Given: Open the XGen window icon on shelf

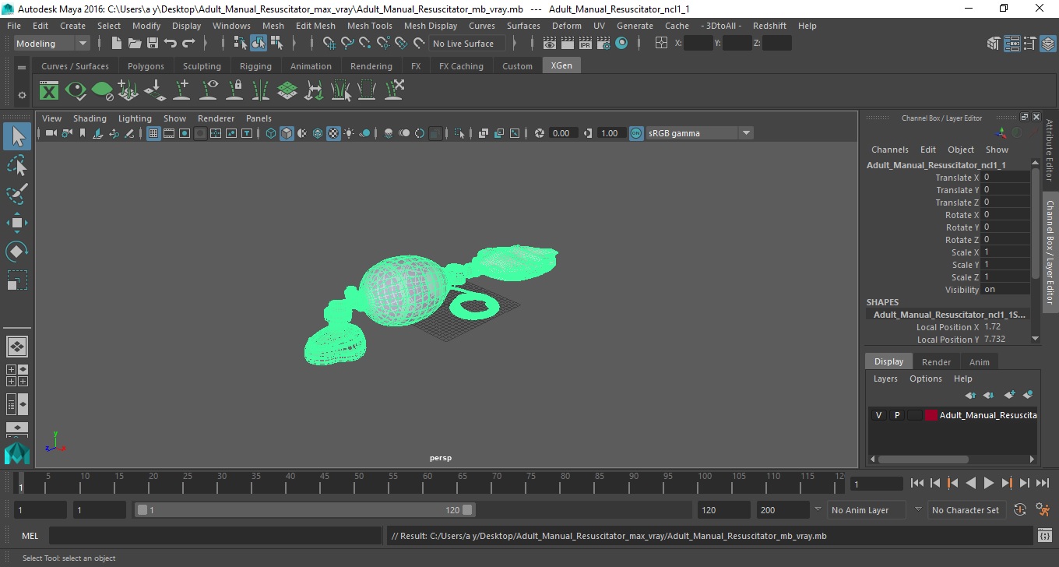Looking at the screenshot, I should click(x=49, y=91).
